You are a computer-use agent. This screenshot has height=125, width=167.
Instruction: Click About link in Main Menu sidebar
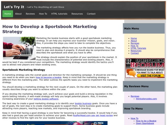(x=134, y=41)
